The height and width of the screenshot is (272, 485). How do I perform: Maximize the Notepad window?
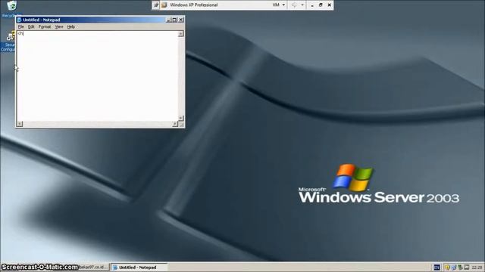[174, 20]
